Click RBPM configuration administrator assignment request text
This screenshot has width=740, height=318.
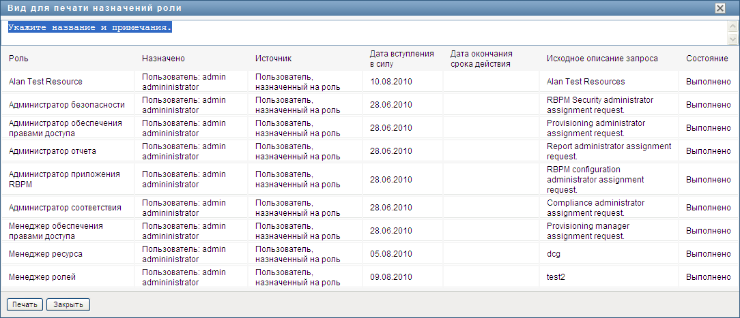point(595,179)
